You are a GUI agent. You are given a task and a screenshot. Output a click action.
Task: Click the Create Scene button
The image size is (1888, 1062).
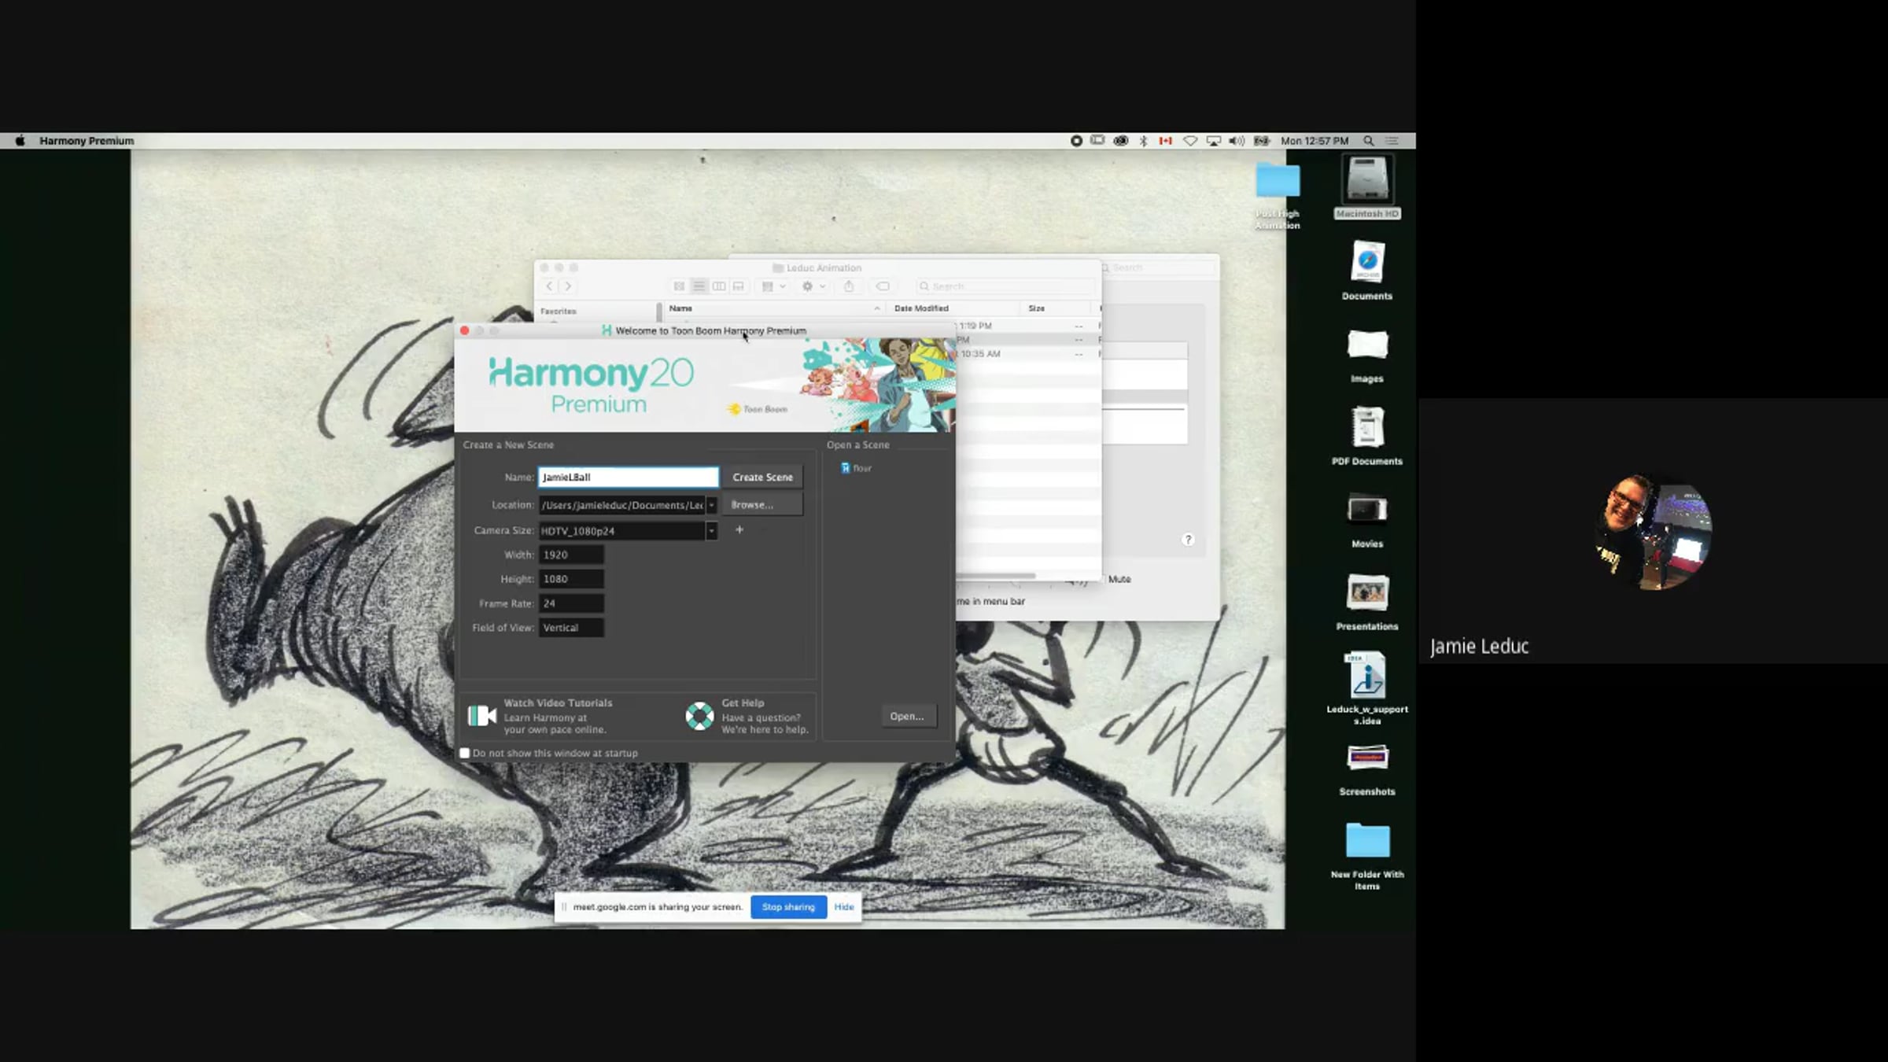[762, 478]
